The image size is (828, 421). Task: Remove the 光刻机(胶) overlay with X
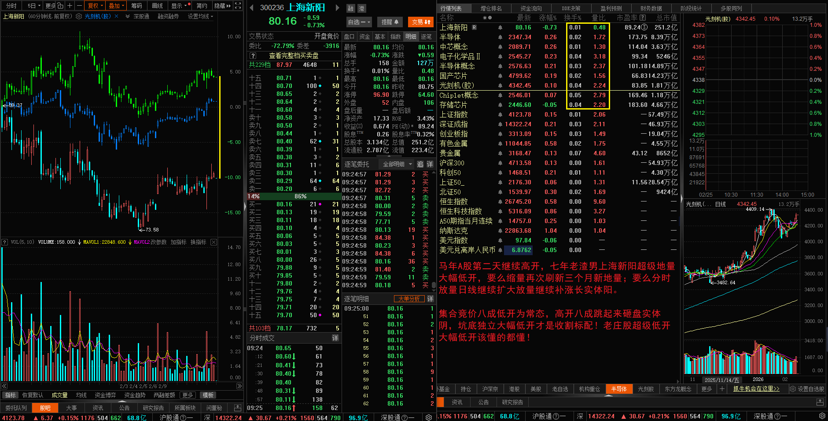pos(116,16)
